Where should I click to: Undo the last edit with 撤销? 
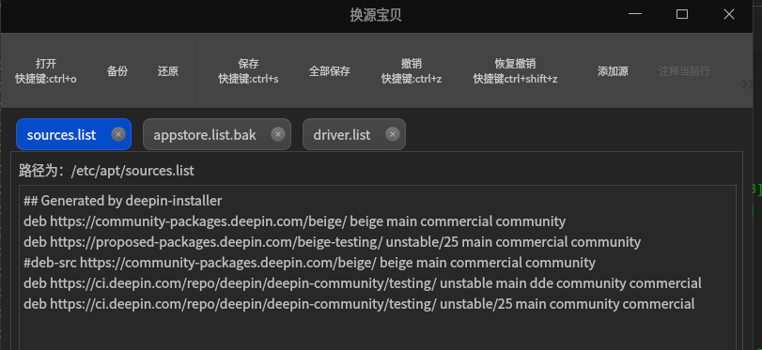(412, 71)
